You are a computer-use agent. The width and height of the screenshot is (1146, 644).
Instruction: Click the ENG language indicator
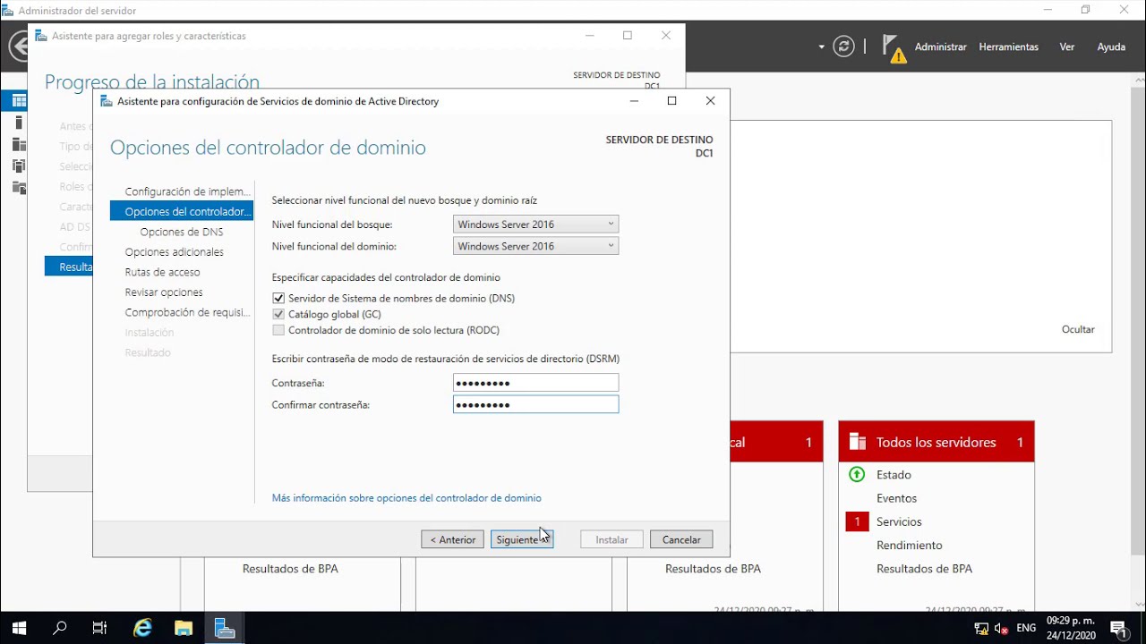pos(1026,629)
